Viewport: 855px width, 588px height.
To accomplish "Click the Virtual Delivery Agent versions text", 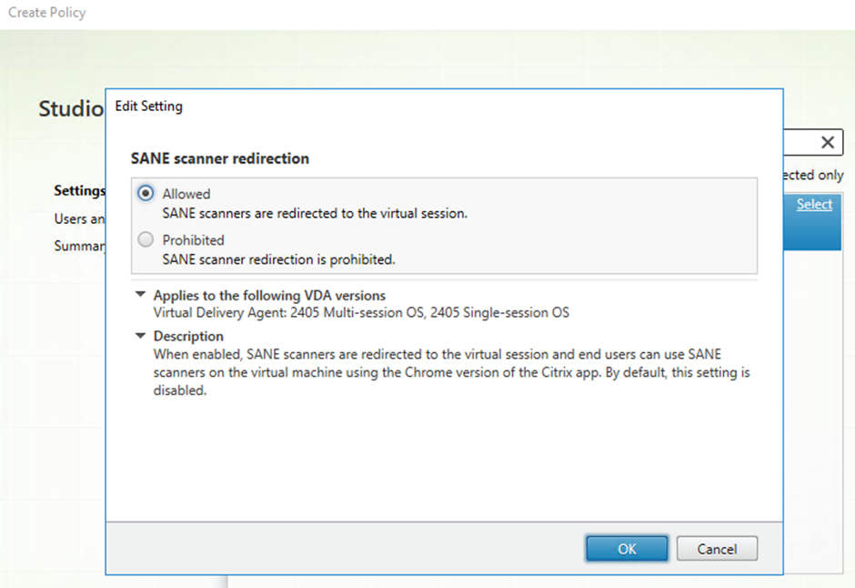I will tap(361, 313).
